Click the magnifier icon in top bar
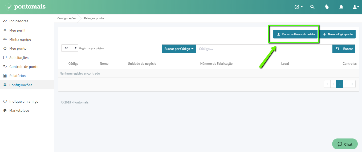362x152 pixels. 312,7
